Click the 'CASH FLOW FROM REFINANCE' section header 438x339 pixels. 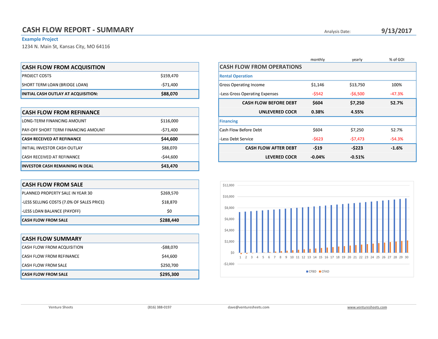[61, 112]
